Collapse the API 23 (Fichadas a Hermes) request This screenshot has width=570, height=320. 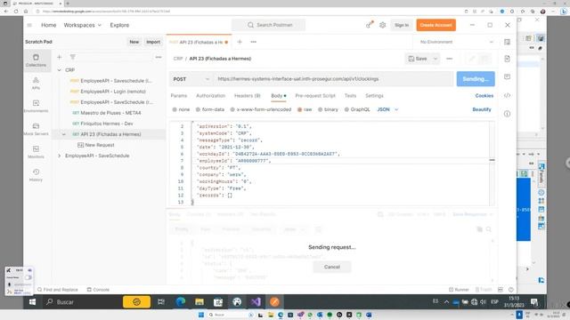[64, 134]
